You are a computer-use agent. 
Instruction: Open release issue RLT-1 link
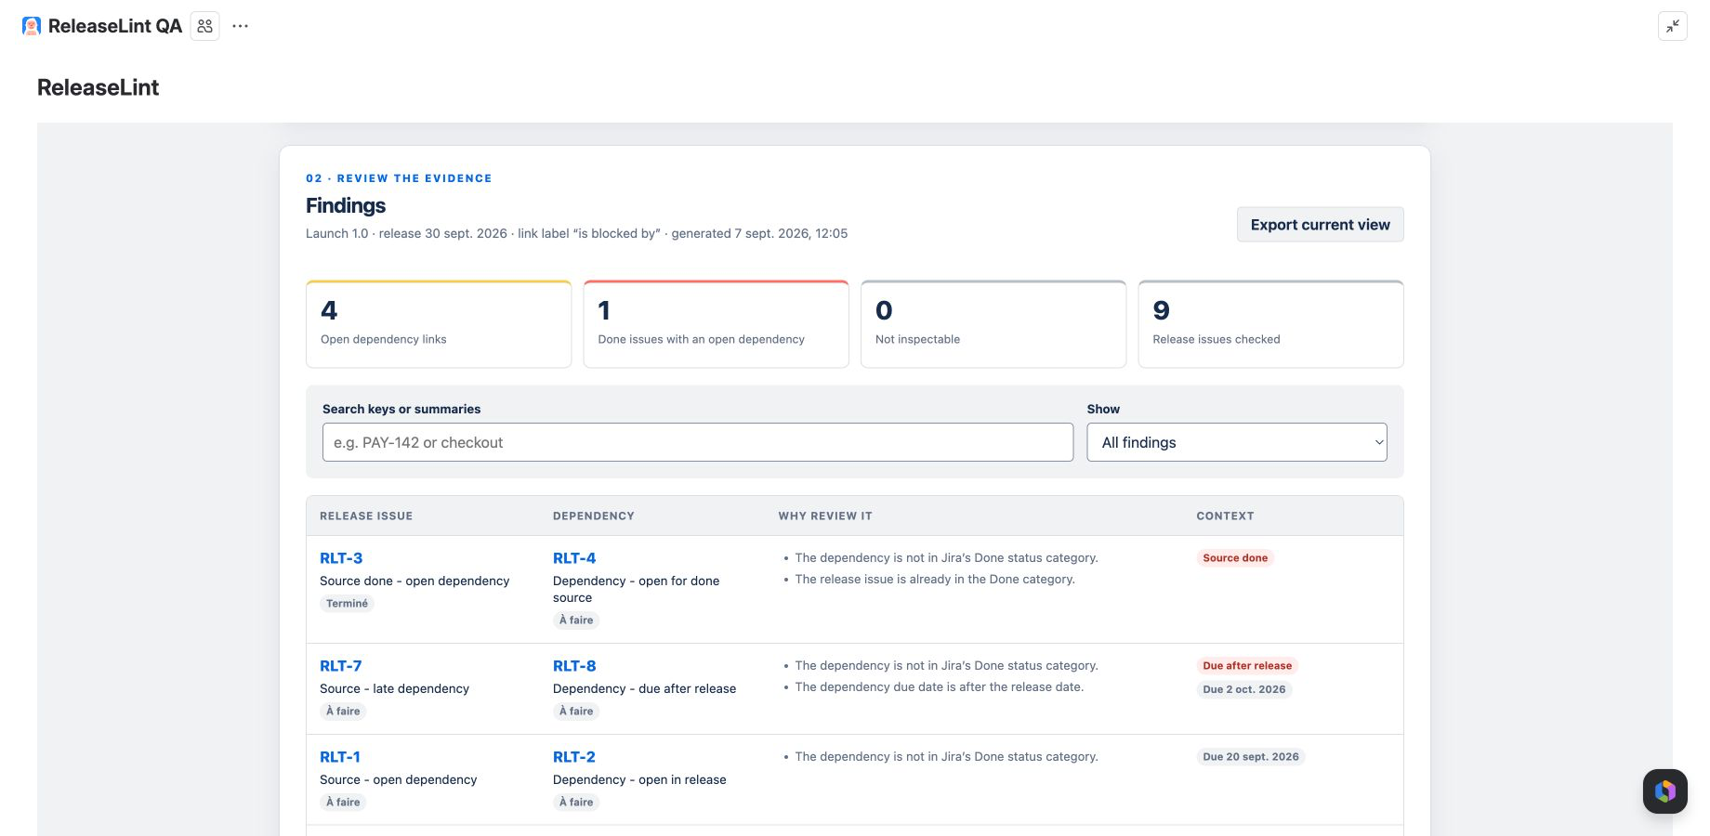(x=340, y=757)
